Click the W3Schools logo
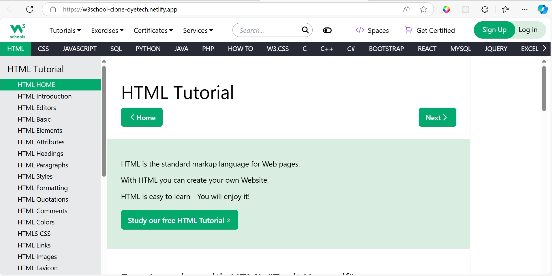 18,31
